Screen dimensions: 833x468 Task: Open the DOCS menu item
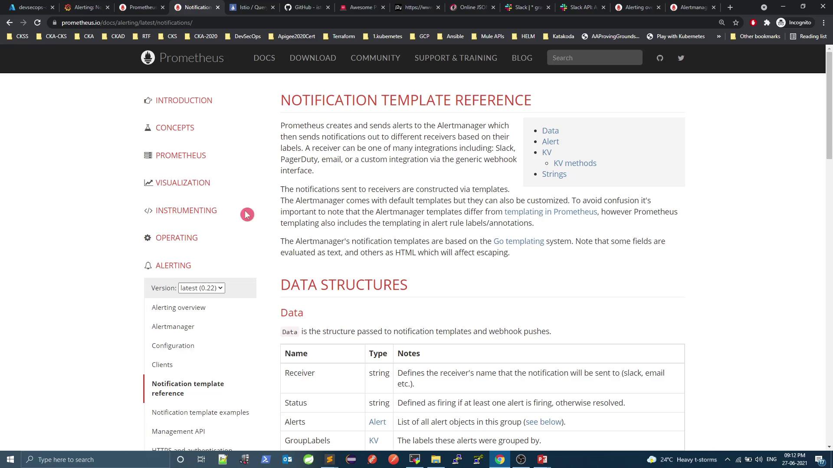click(x=264, y=58)
